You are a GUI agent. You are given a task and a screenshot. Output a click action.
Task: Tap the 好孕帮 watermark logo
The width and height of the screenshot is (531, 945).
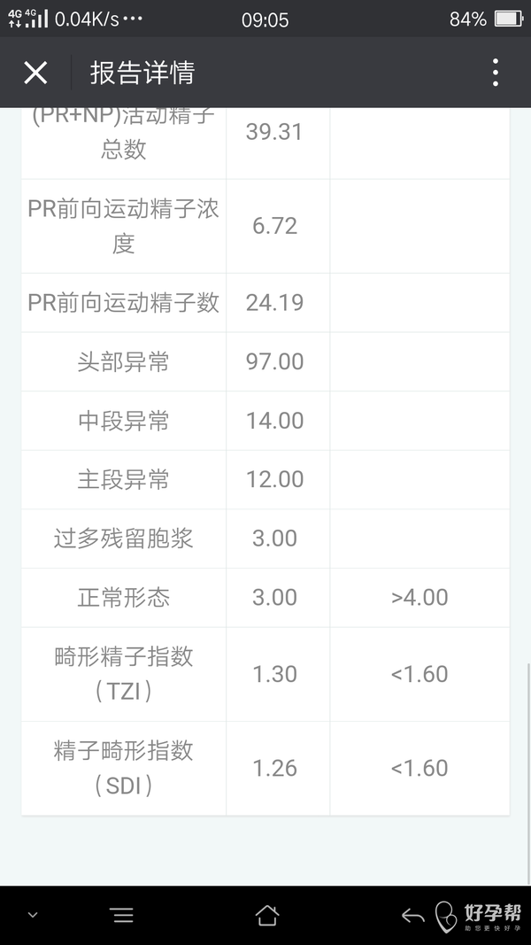[x=479, y=916]
